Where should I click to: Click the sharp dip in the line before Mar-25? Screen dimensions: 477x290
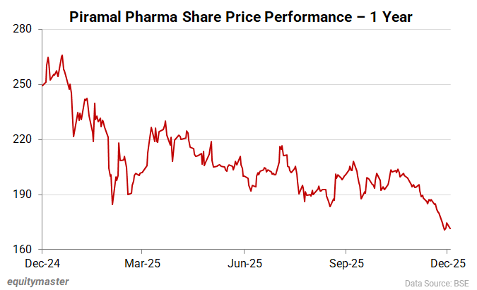coord(112,204)
